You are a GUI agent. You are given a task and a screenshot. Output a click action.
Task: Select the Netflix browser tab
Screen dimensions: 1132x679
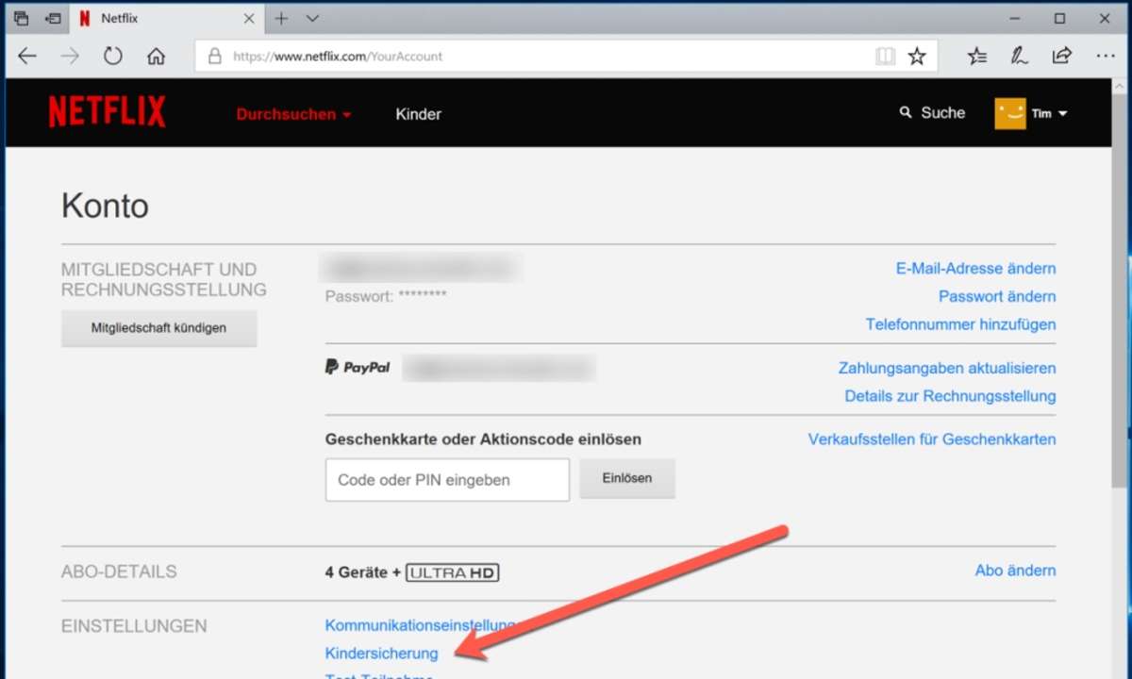click(168, 18)
